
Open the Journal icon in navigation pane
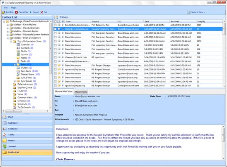point(5,146)
